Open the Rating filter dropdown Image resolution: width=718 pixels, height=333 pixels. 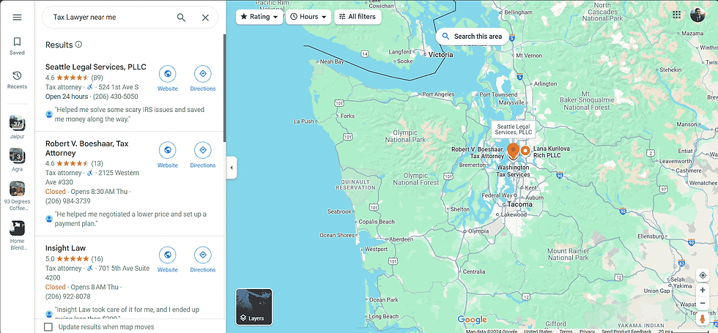tap(259, 17)
